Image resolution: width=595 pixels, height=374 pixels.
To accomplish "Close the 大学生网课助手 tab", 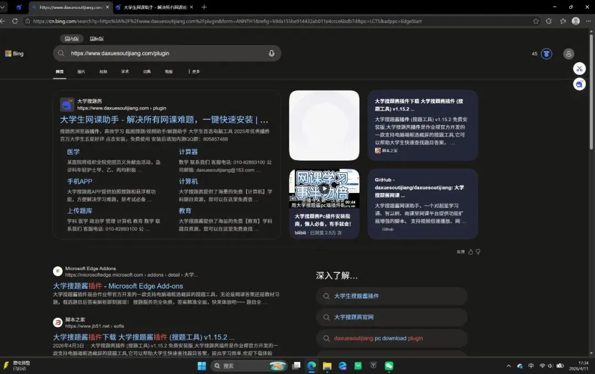I will tap(191, 7).
